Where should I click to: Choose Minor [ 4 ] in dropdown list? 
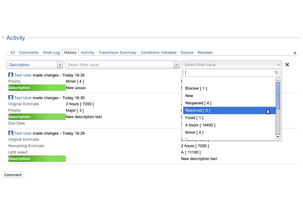pyautogui.click(x=229, y=132)
